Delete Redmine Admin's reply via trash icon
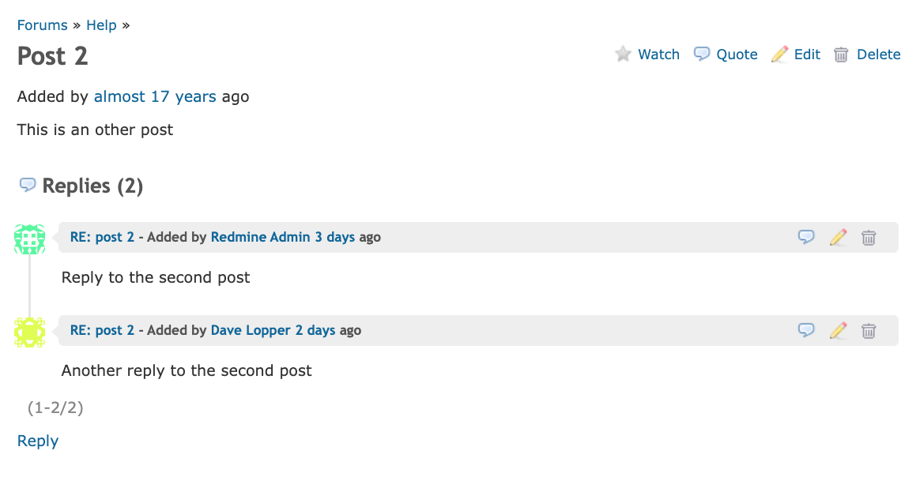Viewport: 920px width, 477px height. [x=869, y=238]
